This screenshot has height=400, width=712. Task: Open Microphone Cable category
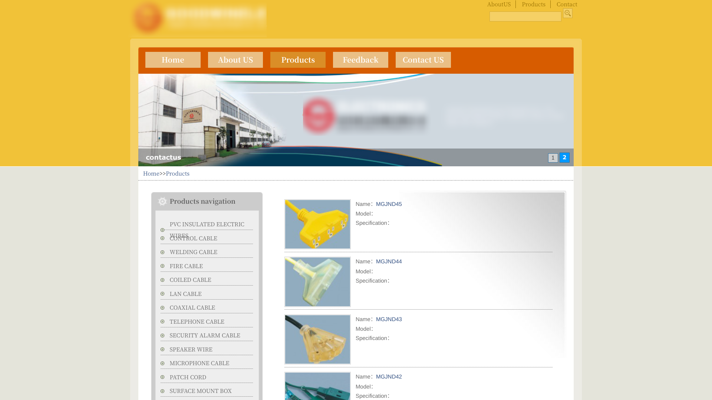200,363
